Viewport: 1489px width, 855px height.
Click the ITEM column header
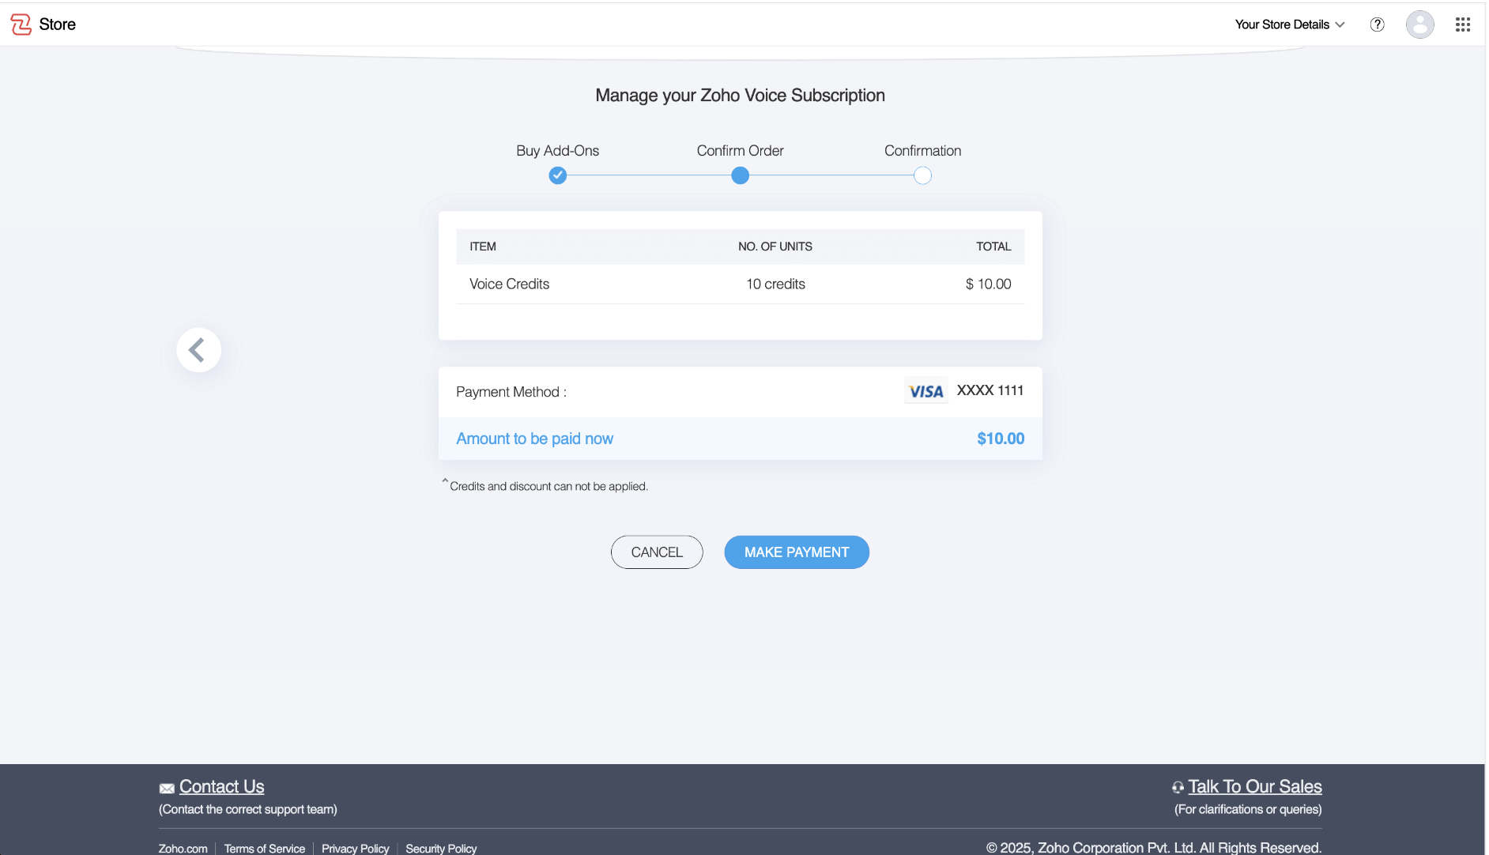[x=483, y=247]
